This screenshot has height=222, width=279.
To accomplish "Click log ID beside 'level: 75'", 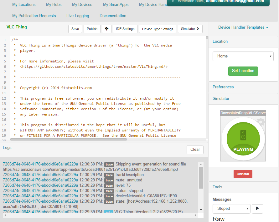I will point(40,185).
